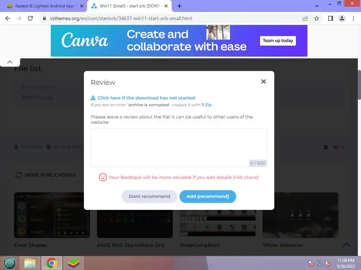Viewport: 361px width, 270px height.
Task: Reload the page
Action: tap(30, 18)
